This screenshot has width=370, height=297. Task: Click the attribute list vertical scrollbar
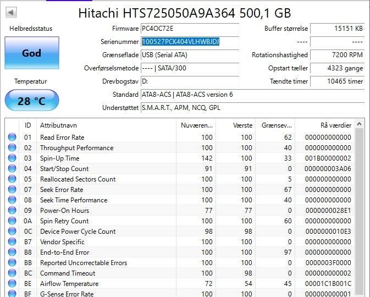[360, 209]
